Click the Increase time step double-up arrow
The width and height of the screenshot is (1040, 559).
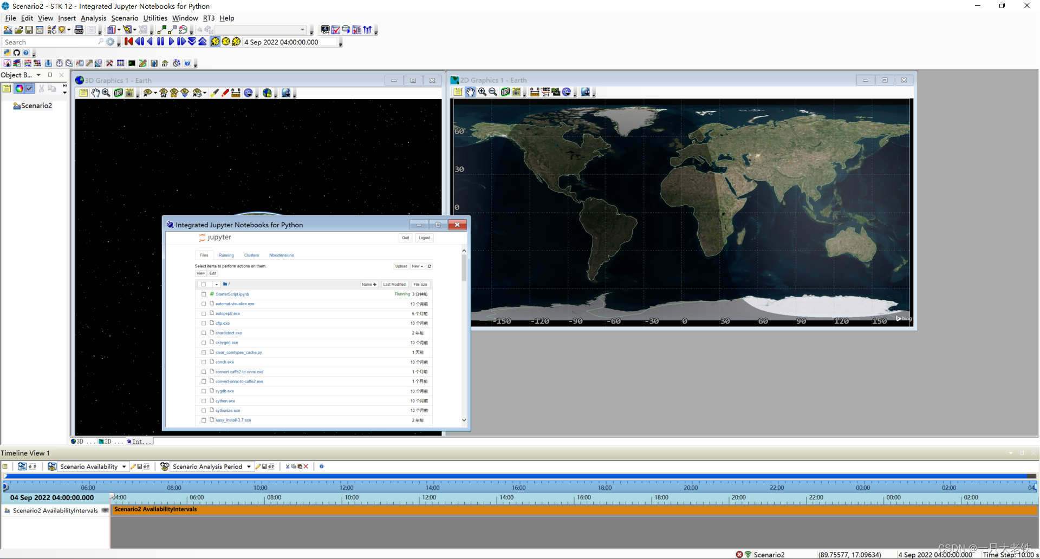pyautogui.click(x=203, y=42)
